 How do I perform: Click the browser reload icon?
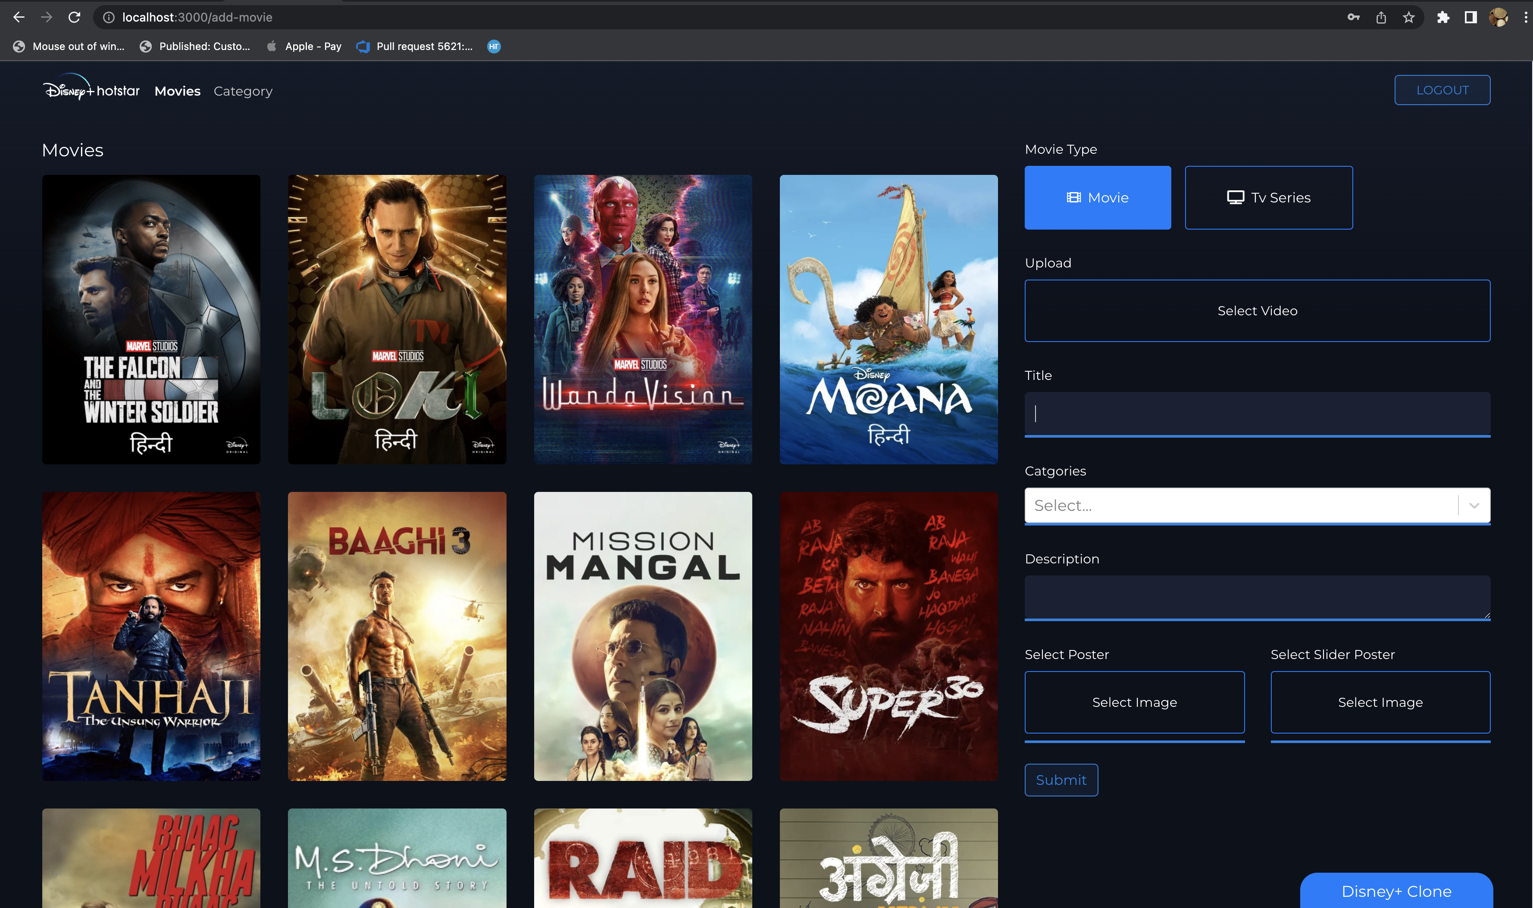75,16
